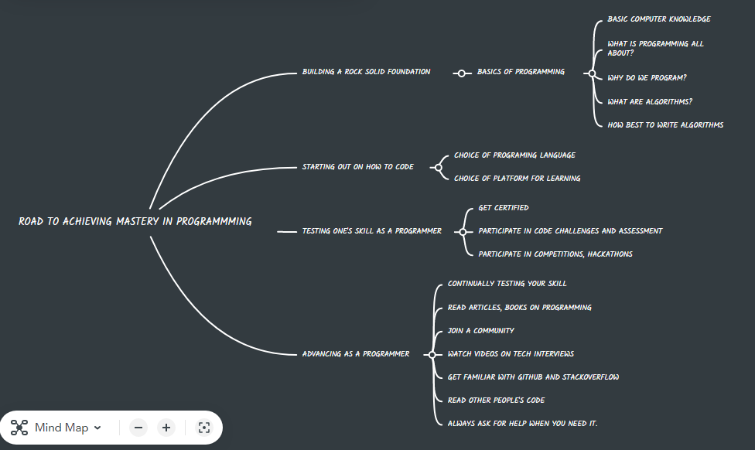Zoom out using the minus icon

coord(138,427)
